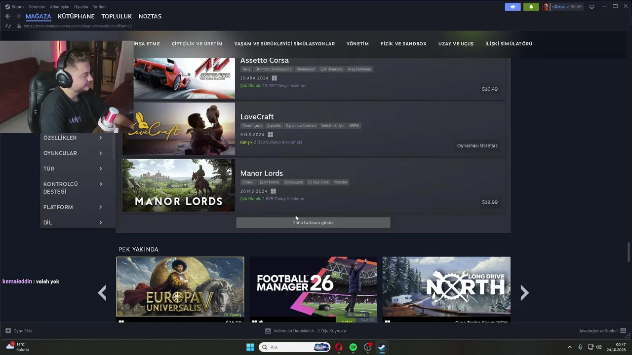The image size is (632, 355).
Task: Click the Oynaması Ücretsiz price label for LoveCraft
Action: [x=477, y=146]
